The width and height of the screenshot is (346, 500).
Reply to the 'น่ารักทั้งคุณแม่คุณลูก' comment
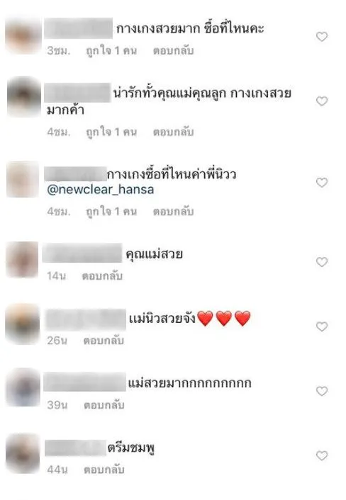click(x=173, y=132)
